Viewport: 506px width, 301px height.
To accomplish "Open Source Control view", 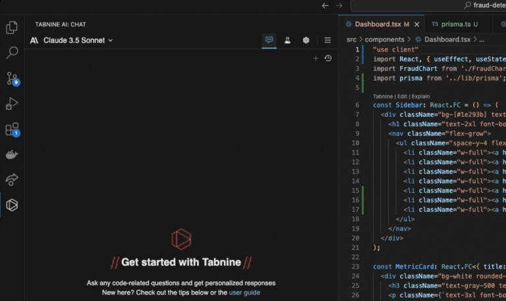I will click(12, 79).
